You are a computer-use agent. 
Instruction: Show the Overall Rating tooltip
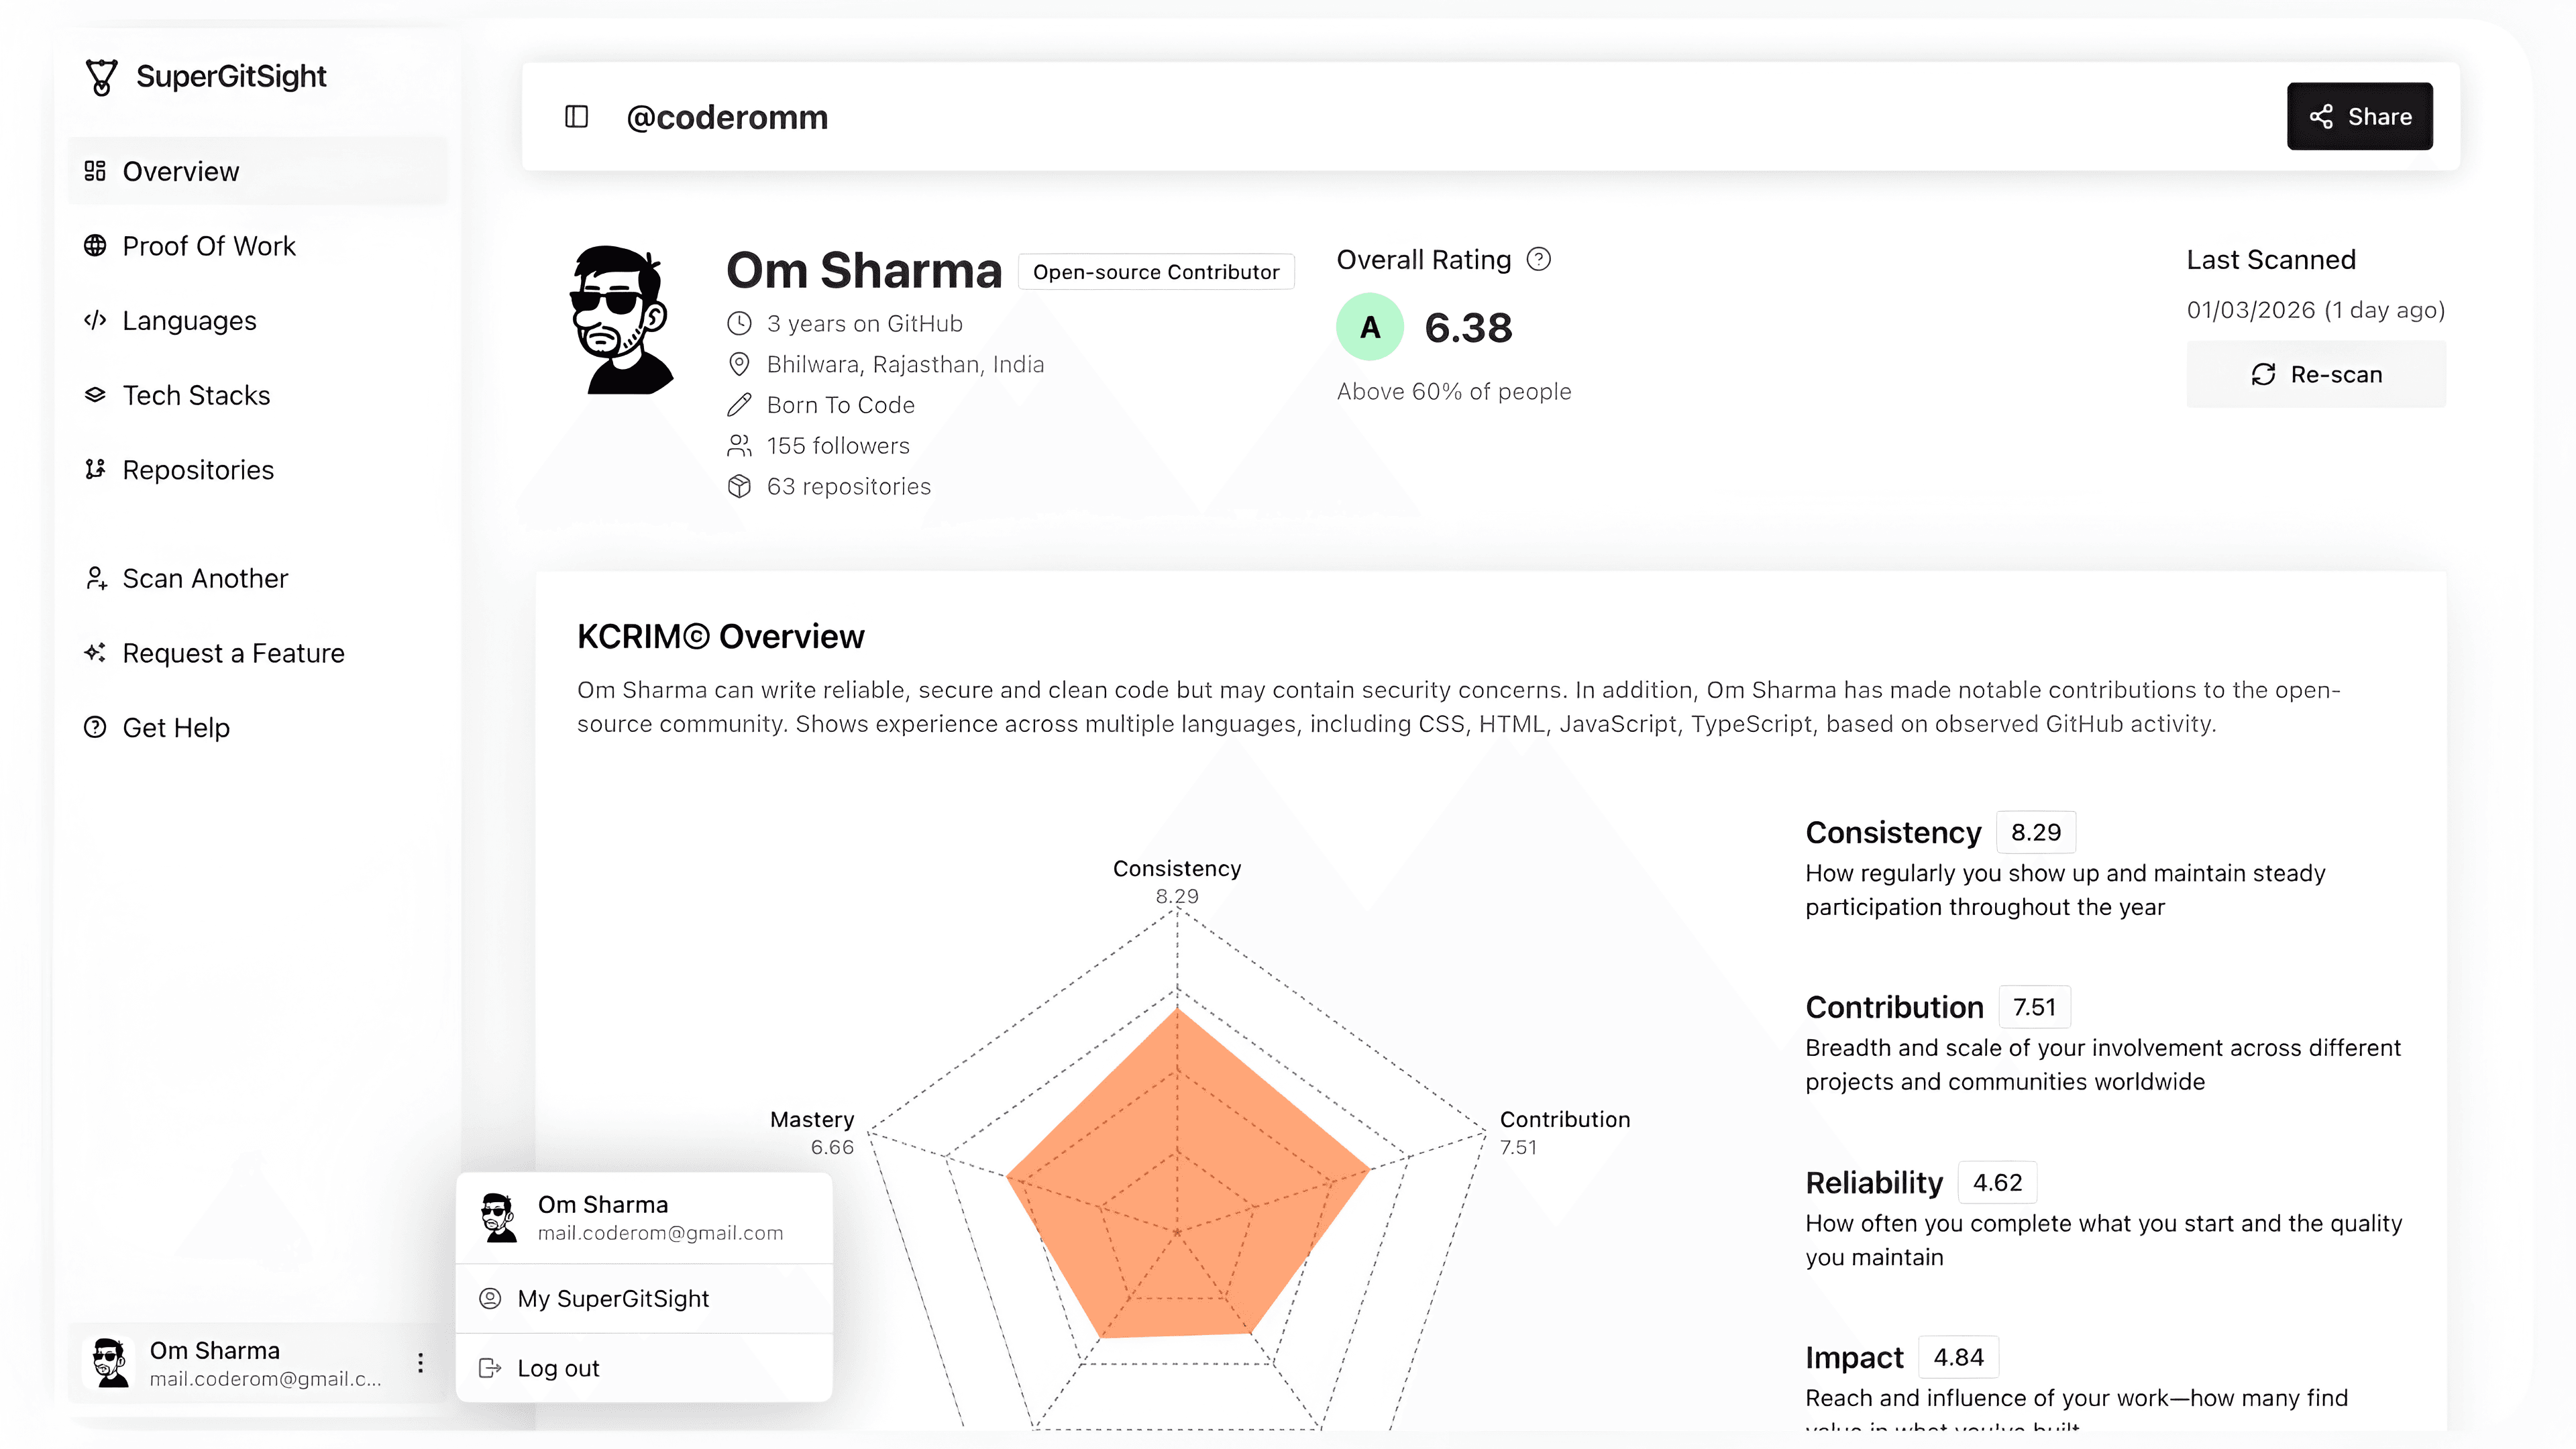click(1538, 259)
